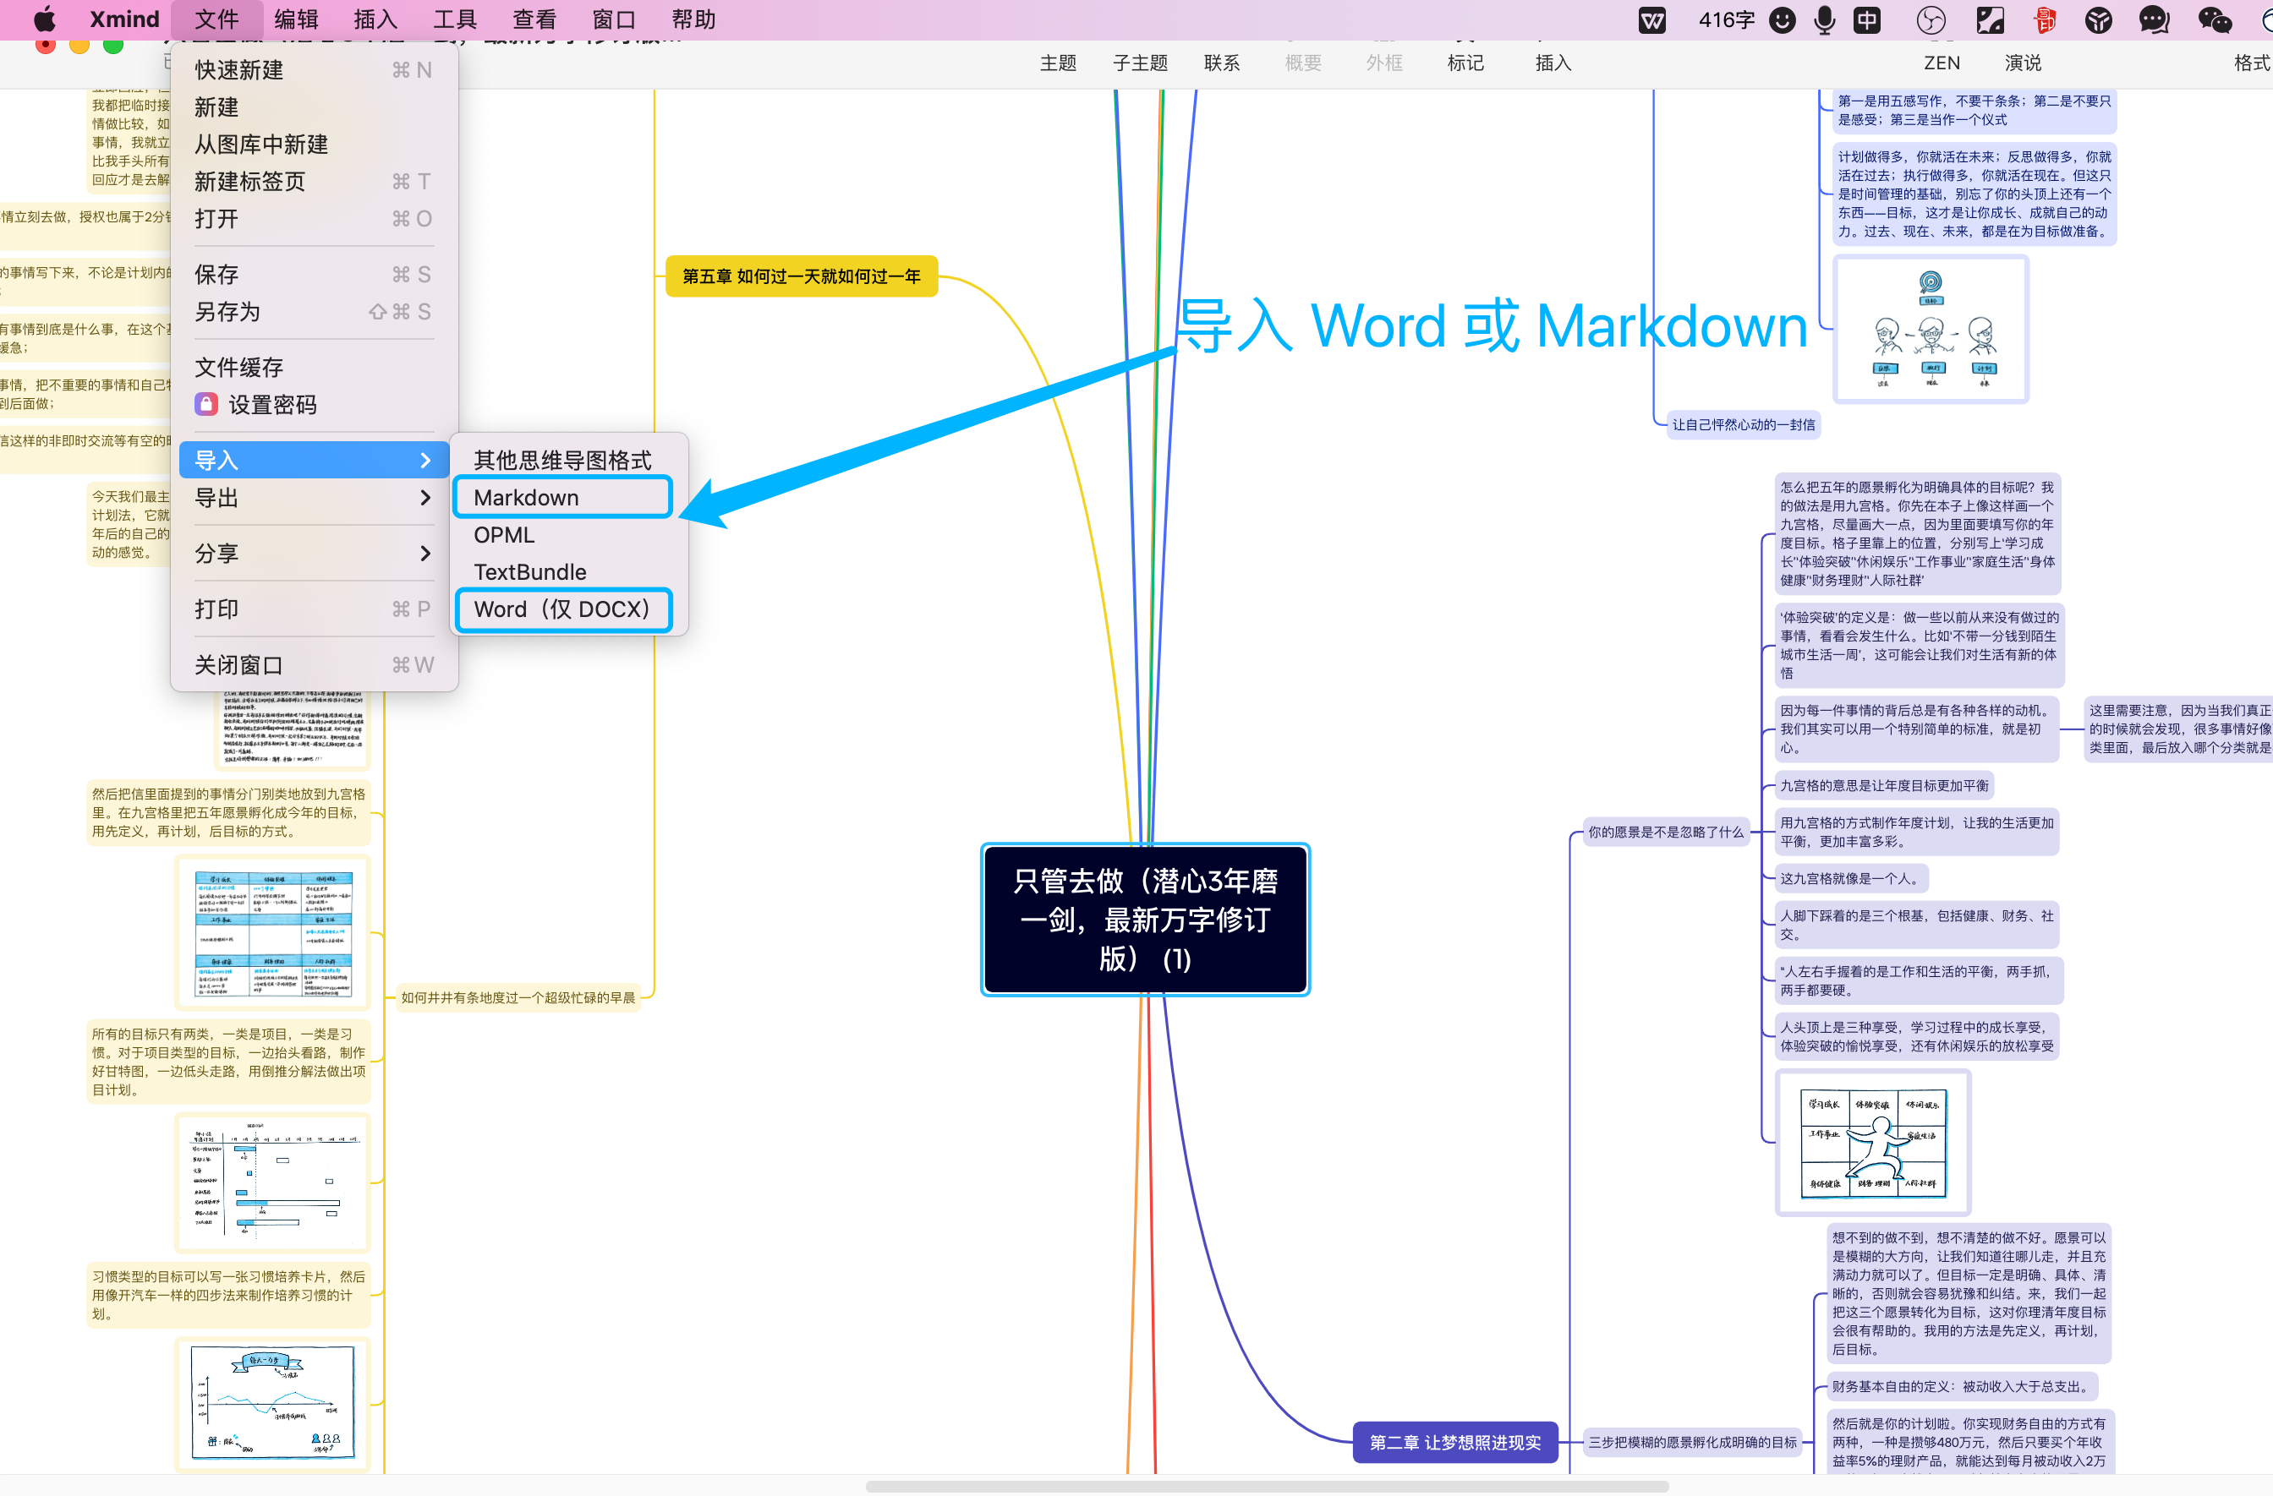
Task: Click the smiley face menu bar icon
Action: coord(1782,20)
